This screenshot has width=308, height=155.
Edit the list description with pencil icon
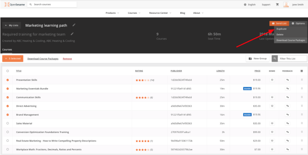coord(72,34)
